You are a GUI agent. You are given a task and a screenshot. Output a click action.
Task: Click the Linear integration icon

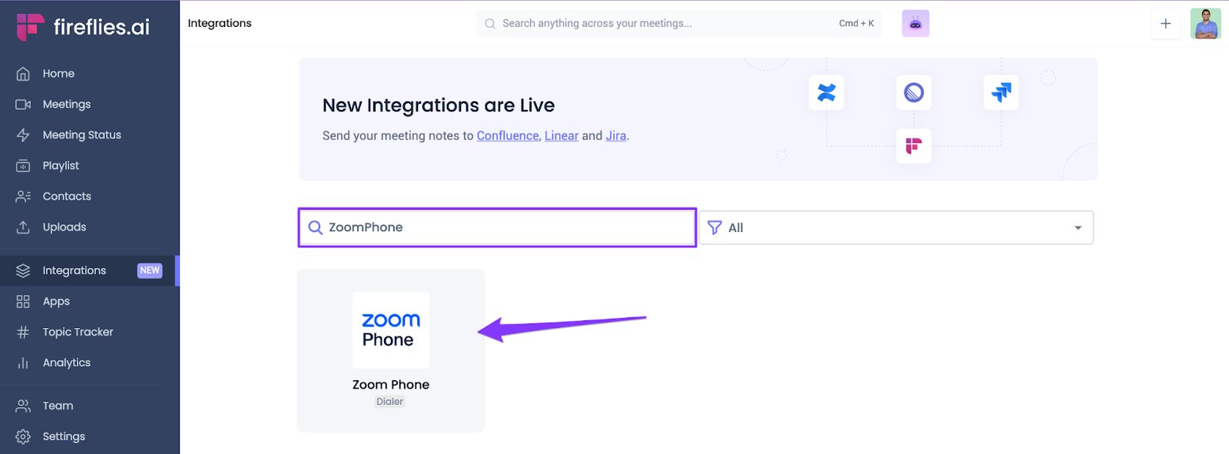(x=913, y=92)
